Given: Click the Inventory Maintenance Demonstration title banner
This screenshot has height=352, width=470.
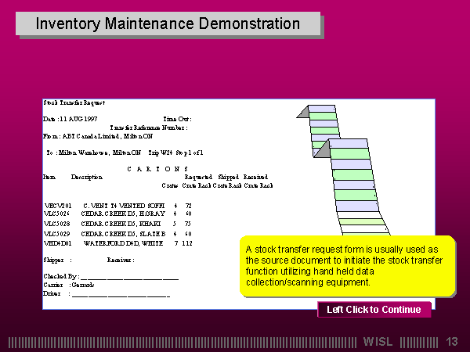Looking at the screenshot, I should point(168,23).
